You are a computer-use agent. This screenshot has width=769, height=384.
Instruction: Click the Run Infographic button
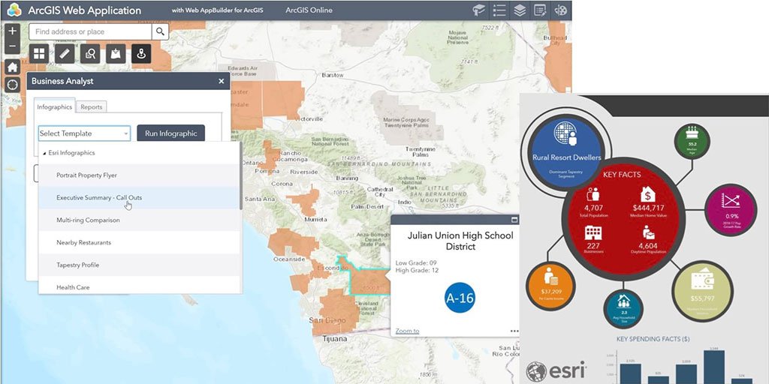pos(170,133)
